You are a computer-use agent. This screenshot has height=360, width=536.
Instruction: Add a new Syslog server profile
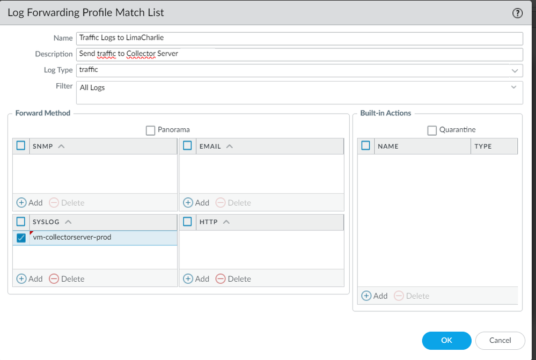coord(30,279)
